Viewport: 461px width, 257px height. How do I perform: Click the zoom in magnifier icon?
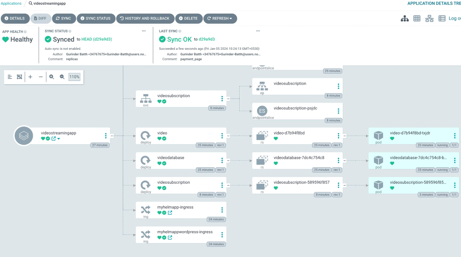[x=52, y=77]
